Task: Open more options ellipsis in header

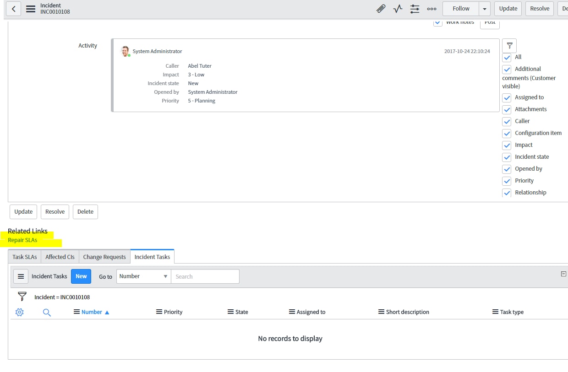Action: (431, 9)
